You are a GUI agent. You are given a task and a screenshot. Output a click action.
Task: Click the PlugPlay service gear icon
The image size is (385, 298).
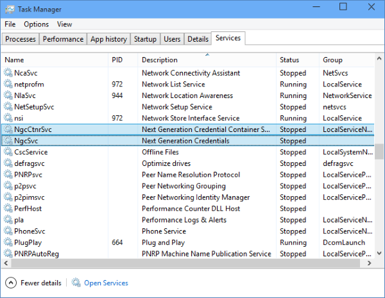coord(8,242)
